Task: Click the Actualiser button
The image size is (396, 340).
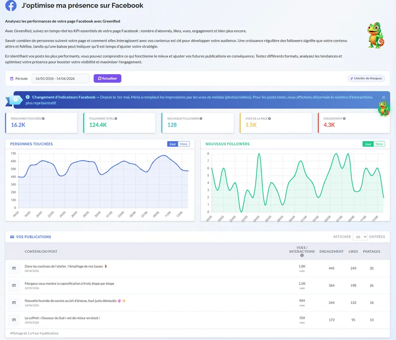Action: coord(107,78)
